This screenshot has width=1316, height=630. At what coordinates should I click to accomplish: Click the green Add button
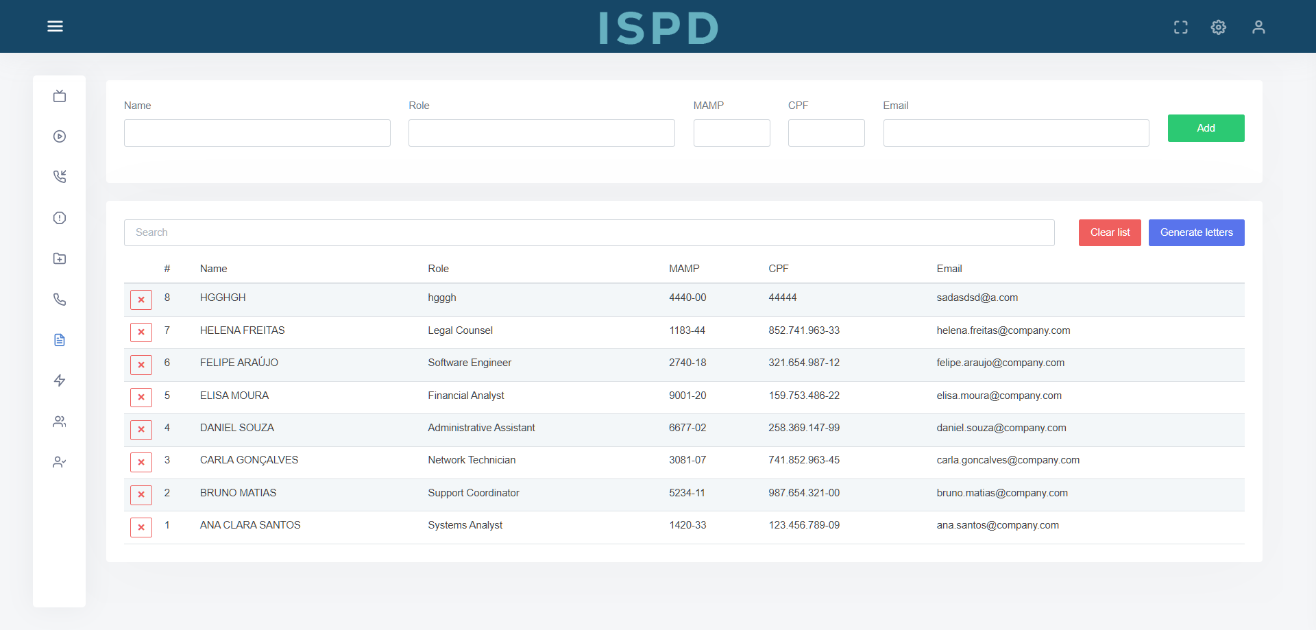[1206, 128]
